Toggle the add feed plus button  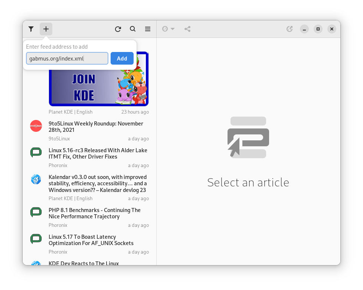(46, 29)
